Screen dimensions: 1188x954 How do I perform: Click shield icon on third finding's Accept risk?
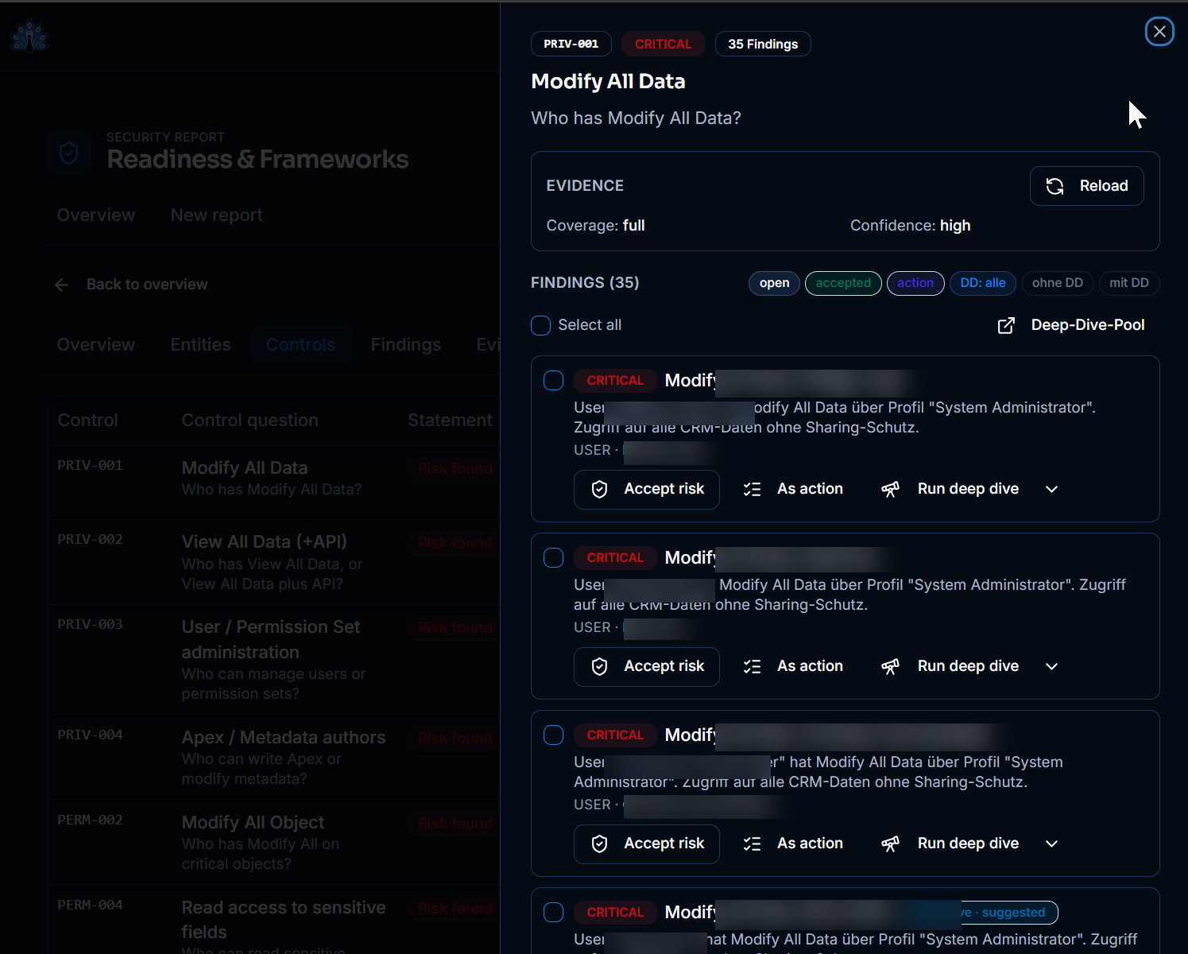(x=600, y=843)
